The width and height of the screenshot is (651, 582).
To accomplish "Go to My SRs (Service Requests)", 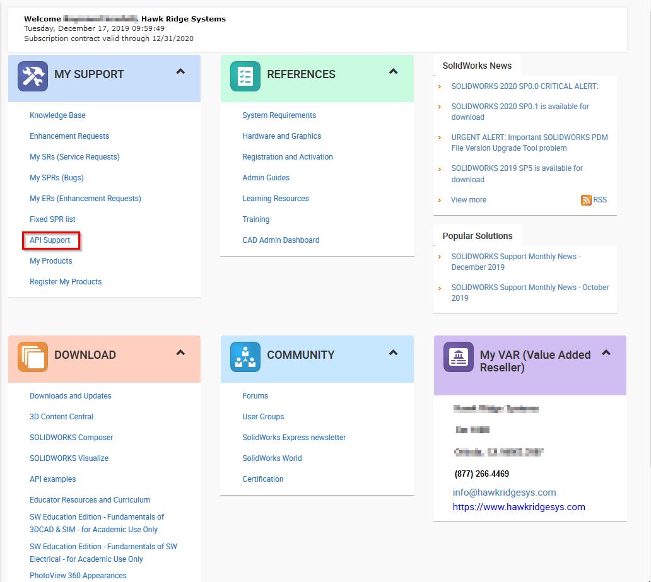I will click(x=74, y=157).
